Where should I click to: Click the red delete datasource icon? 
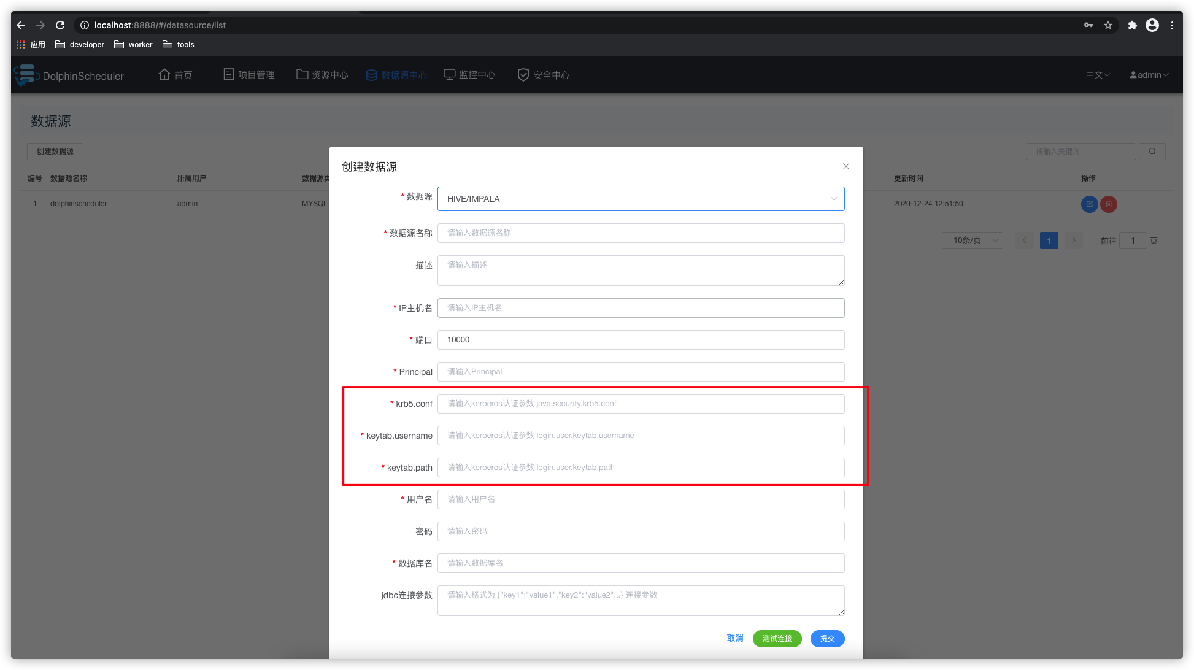point(1108,204)
